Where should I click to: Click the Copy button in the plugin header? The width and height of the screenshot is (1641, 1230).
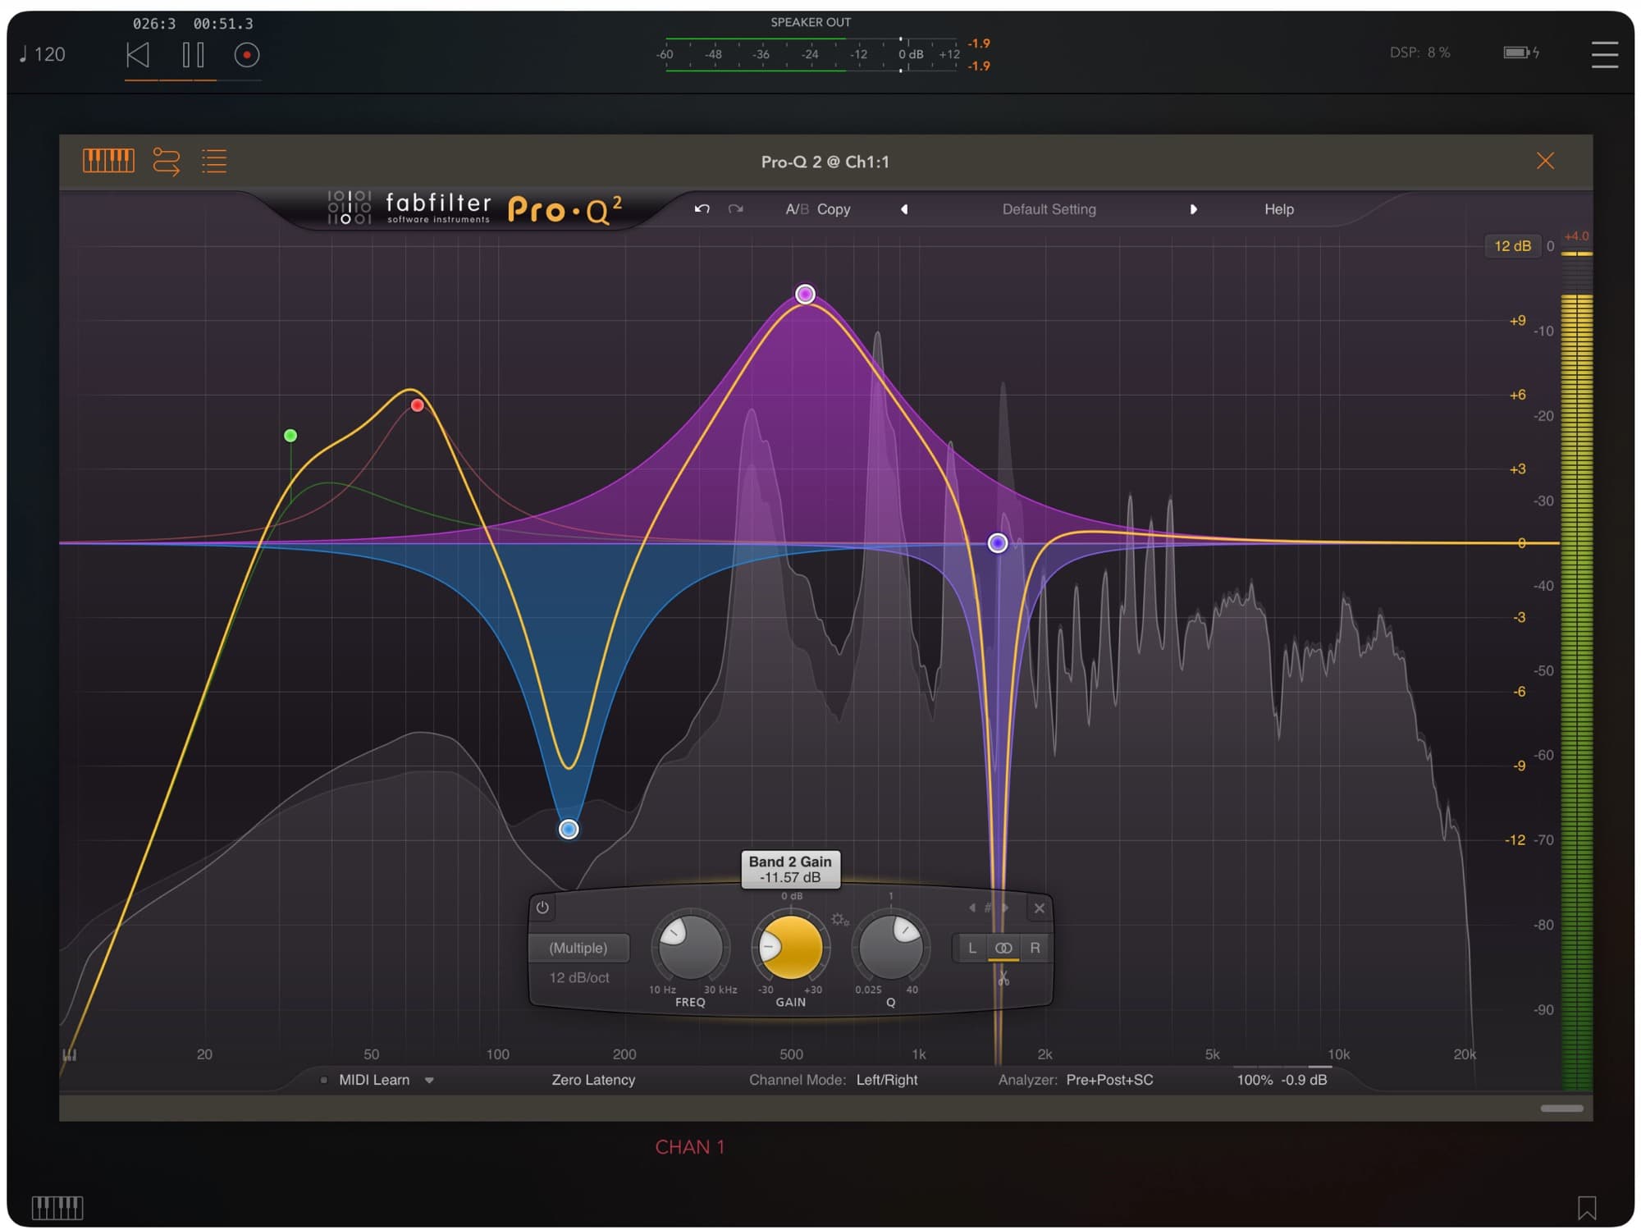834,209
